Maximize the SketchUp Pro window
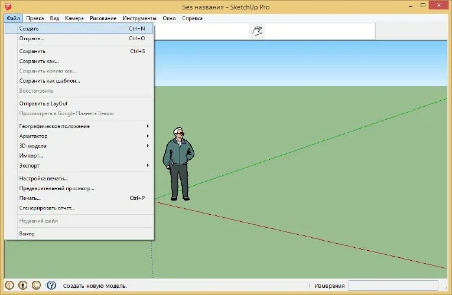The width and height of the screenshot is (452, 295). point(423,5)
